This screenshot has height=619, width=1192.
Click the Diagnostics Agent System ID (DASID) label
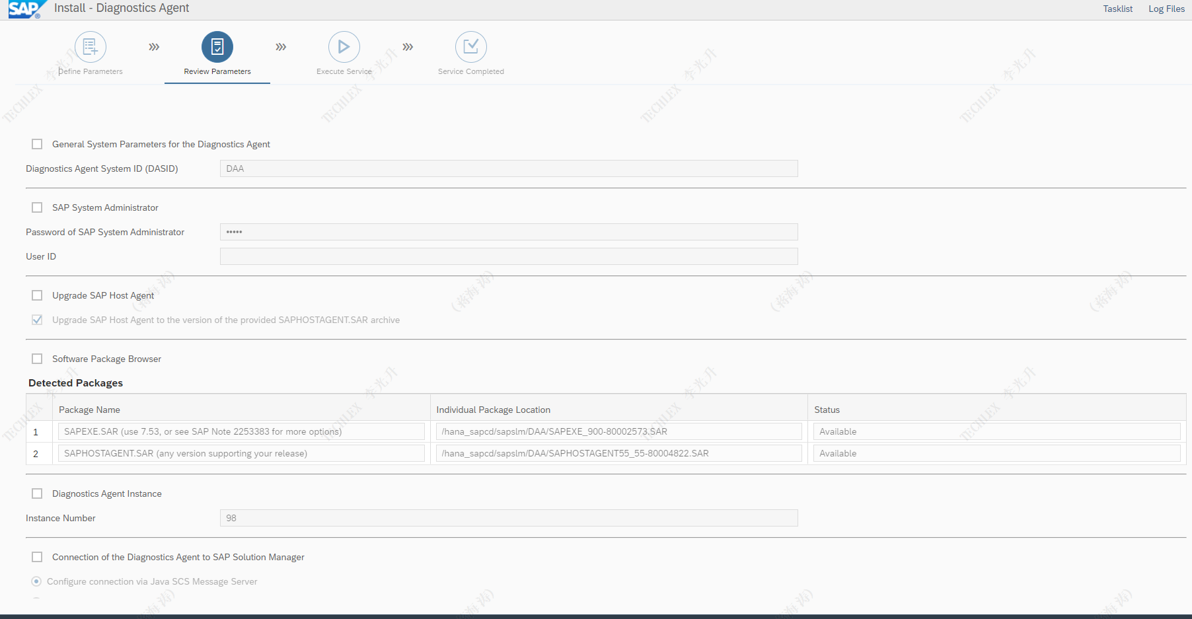[102, 168]
